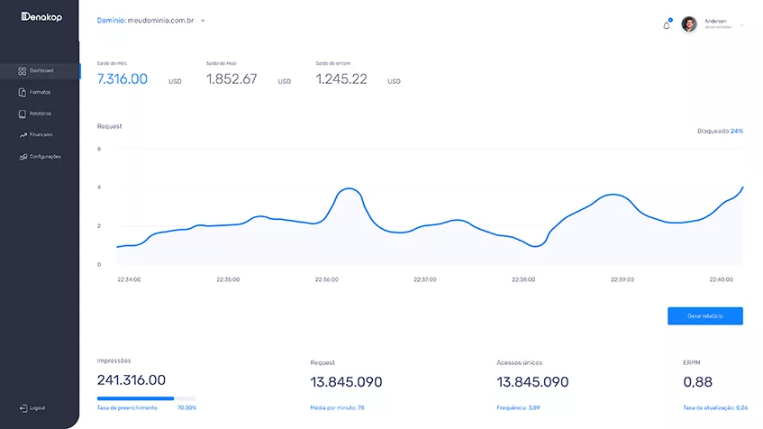This screenshot has height=429, width=763.
Task: Click the Logout text link
Action: [38, 407]
